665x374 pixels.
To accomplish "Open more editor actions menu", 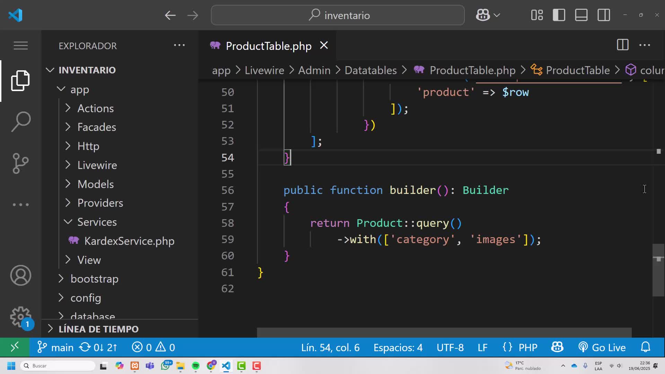I will 645,45.
